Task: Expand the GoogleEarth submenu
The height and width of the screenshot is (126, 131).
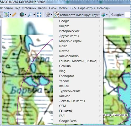Action: coord(78,121)
